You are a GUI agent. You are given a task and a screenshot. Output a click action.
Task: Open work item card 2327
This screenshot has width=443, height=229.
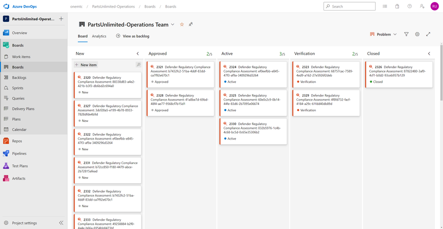pos(107,113)
